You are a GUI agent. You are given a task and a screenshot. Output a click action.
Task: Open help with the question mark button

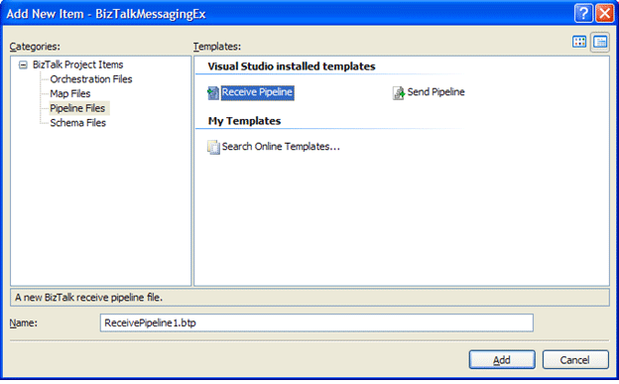click(x=583, y=14)
